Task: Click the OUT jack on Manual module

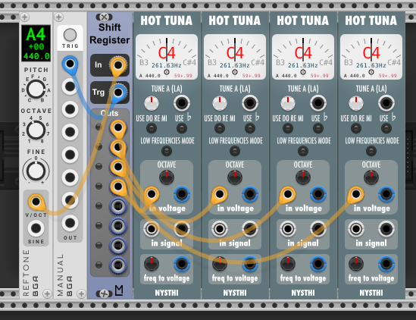Action: coord(70,223)
